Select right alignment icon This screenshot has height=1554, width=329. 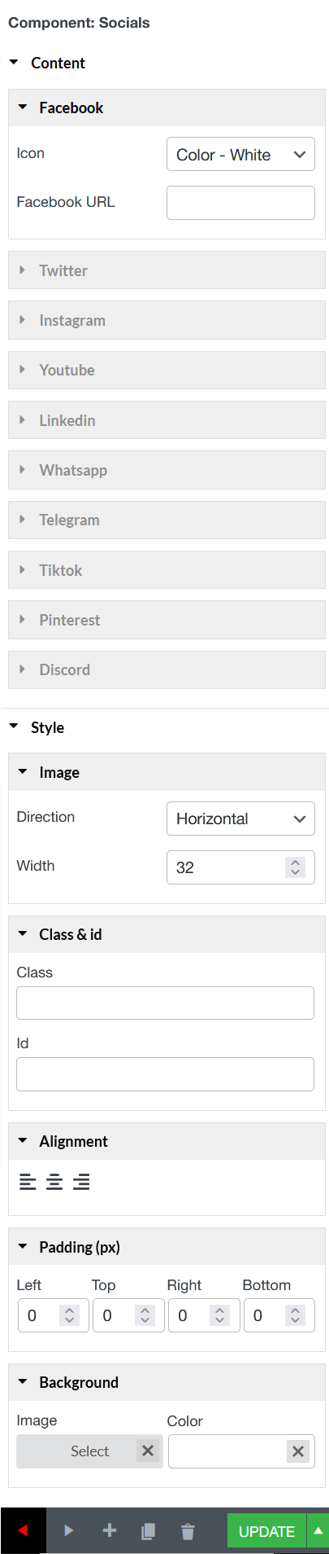[x=81, y=1182]
